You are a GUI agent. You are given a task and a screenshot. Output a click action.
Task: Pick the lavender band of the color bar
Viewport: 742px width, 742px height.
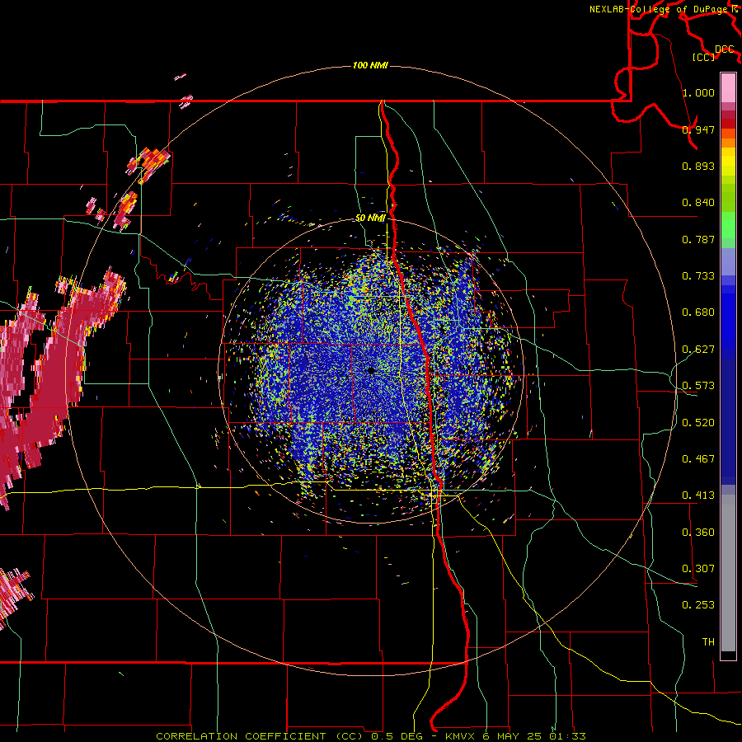point(728,261)
